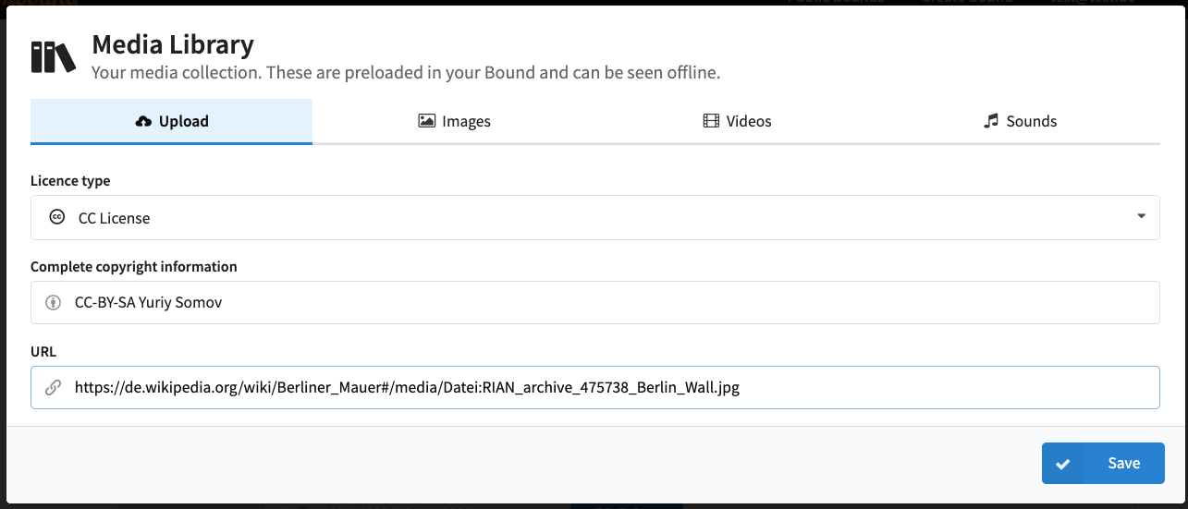This screenshot has width=1188, height=509.
Task: Expand the Licence type dropdown arrow
Action: 1142,216
